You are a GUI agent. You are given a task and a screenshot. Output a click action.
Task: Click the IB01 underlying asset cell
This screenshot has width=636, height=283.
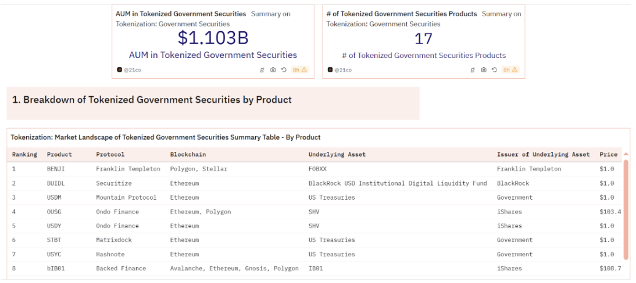(x=316, y=268)
